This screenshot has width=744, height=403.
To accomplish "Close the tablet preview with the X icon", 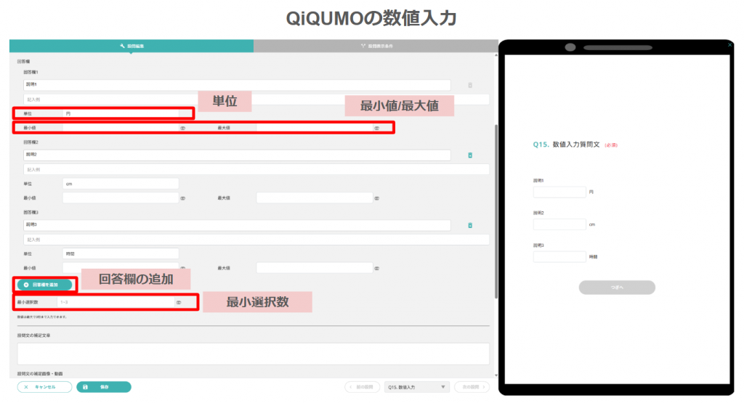I will tap(729, 45).
